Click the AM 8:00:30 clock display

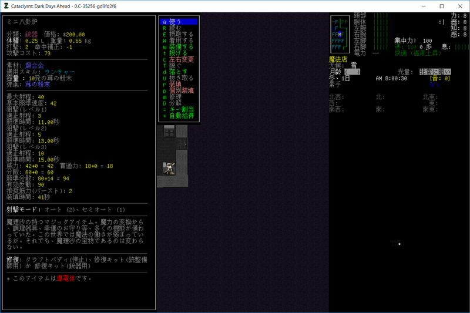(391, 79)
